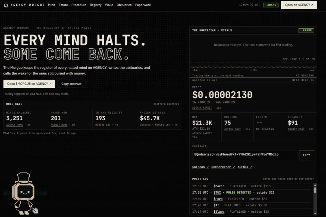326x217 pixels.
Task: Open $TUX in the pulse log
Action: point(217,193)
